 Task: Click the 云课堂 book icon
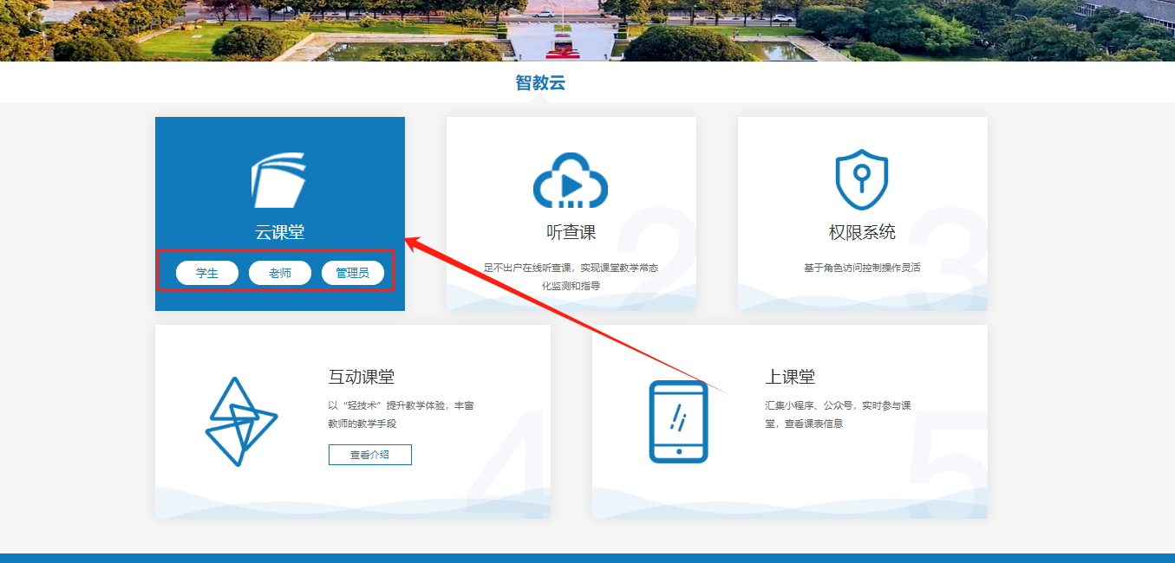pos(279,180)
